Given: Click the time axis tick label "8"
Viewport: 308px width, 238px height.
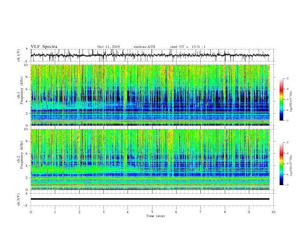Looking at the screenshot, I should [x=225, y=212].
